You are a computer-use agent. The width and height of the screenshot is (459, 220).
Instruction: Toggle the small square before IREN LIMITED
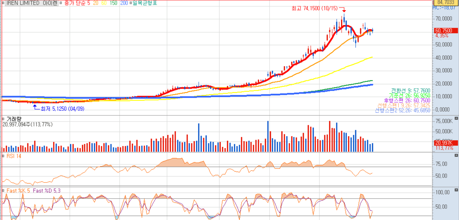pos(3,3)
